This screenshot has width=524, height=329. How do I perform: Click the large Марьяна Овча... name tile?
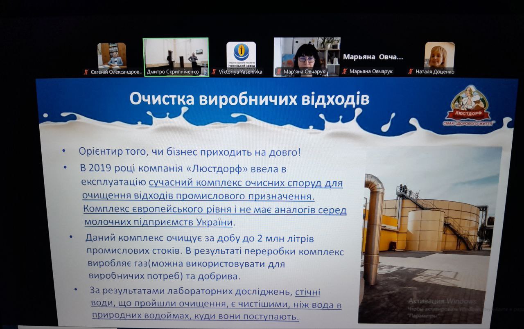373,57
